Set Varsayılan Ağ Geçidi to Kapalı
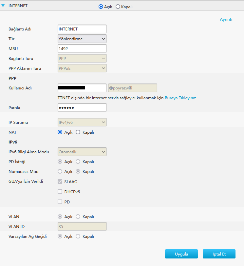The image size is (244, 266). [x=78, y=236]
